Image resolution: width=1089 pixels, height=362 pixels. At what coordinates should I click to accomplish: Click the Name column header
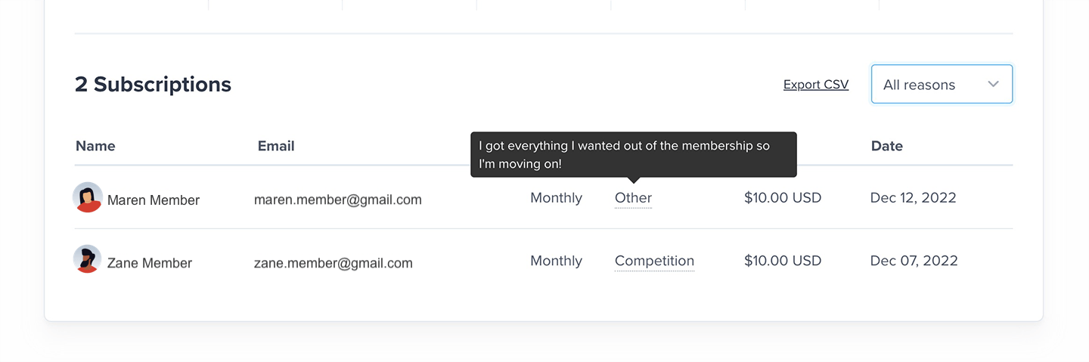95,146
